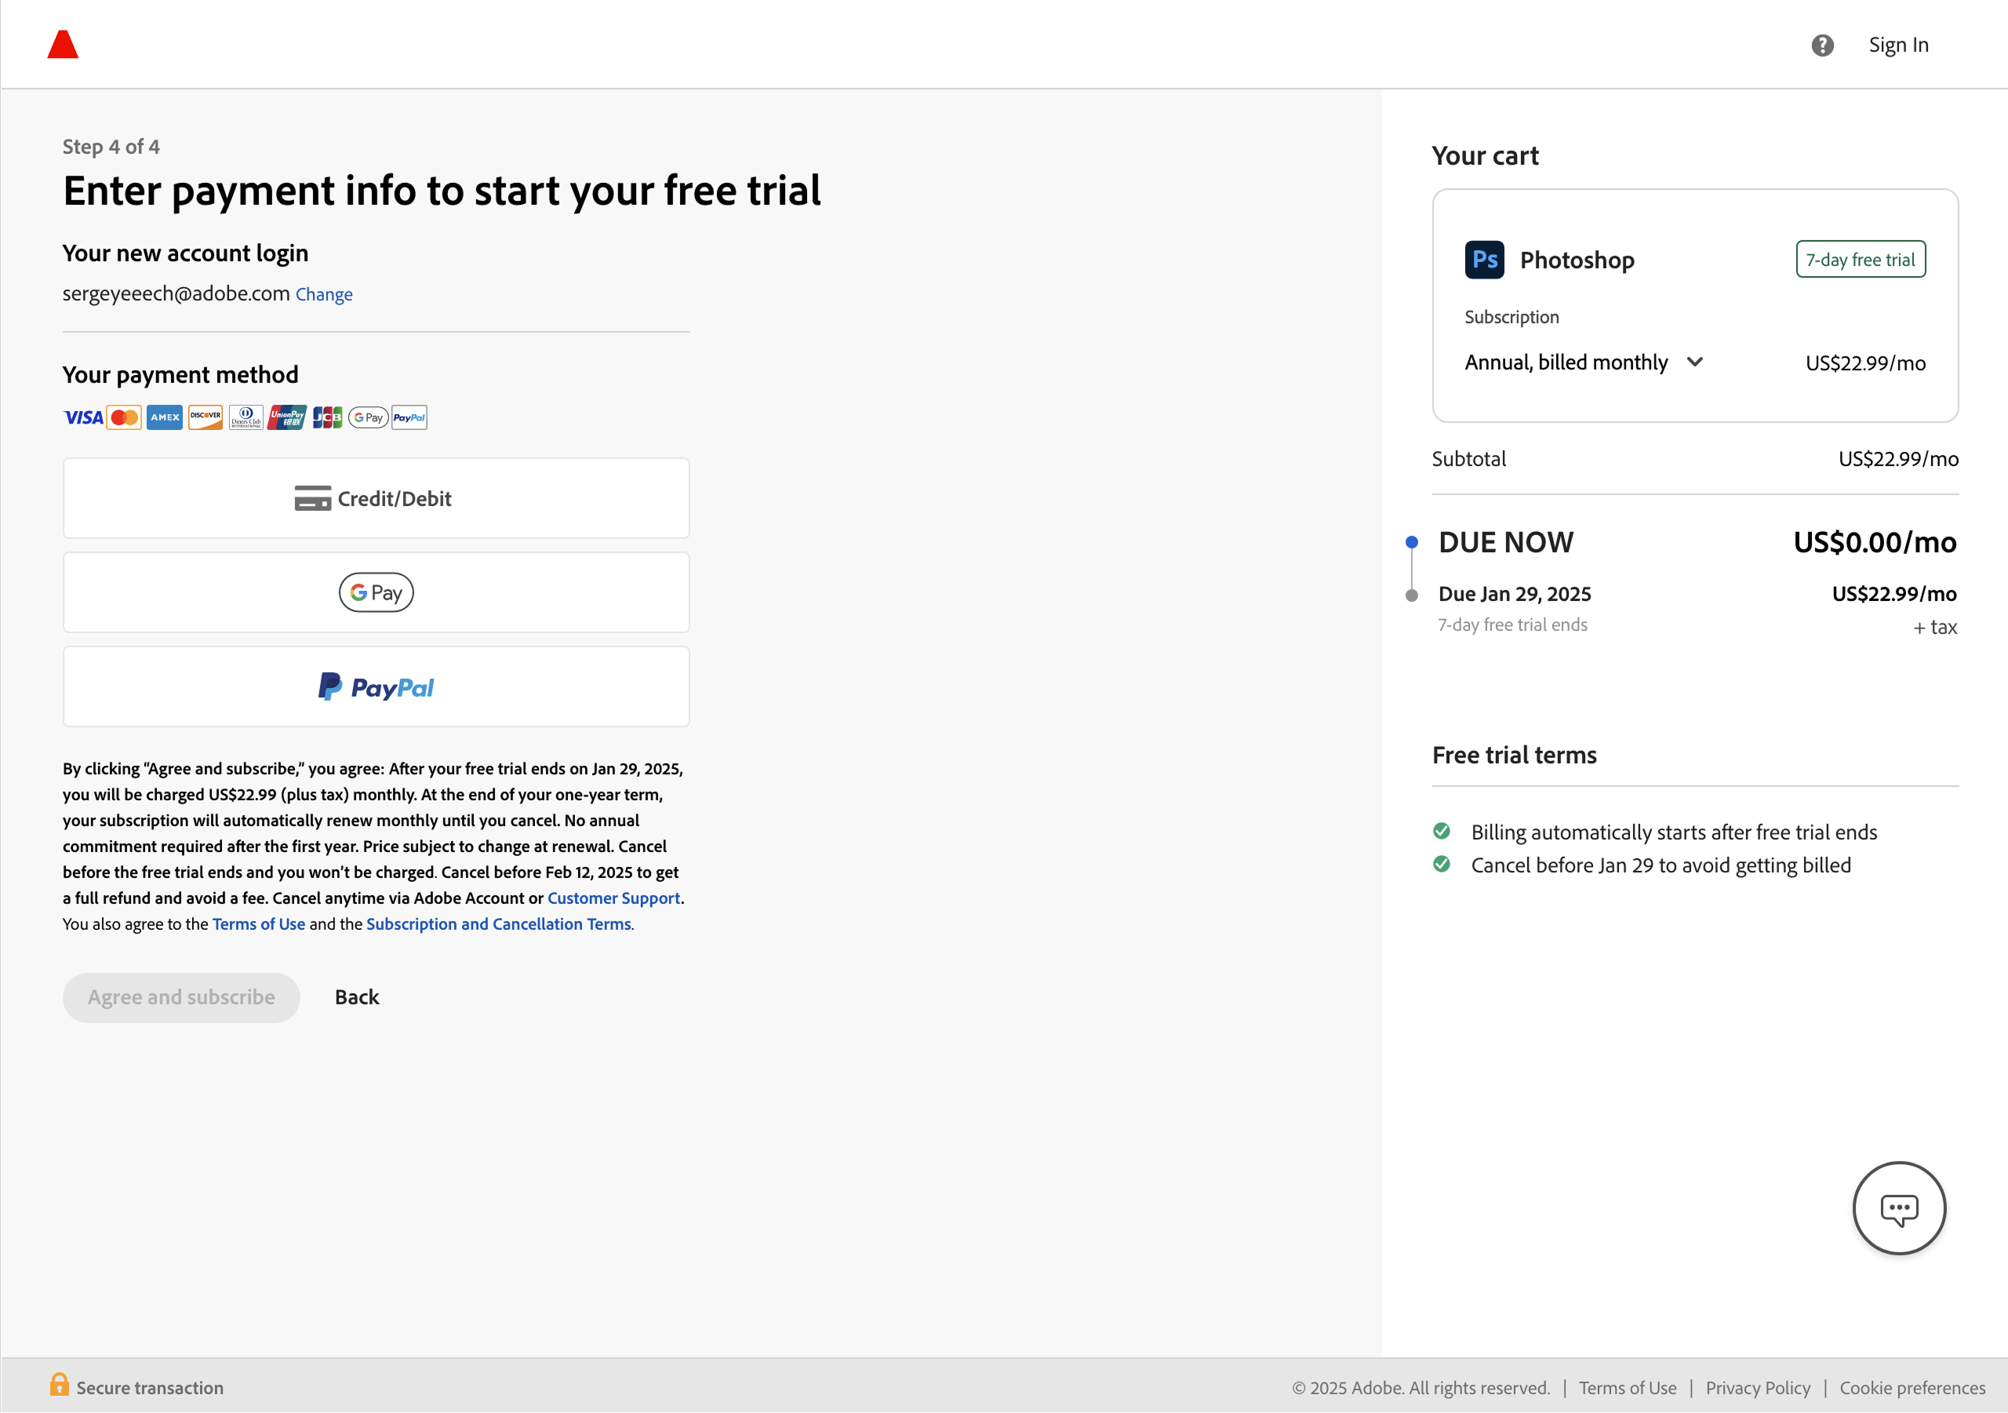Image resolution: width=2008 pixels, height=1413 pixels.
Task: Expand the Annual, billed monthly dropdown
Action: [1584, 362]
